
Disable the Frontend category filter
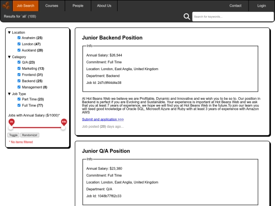[19, 75]
